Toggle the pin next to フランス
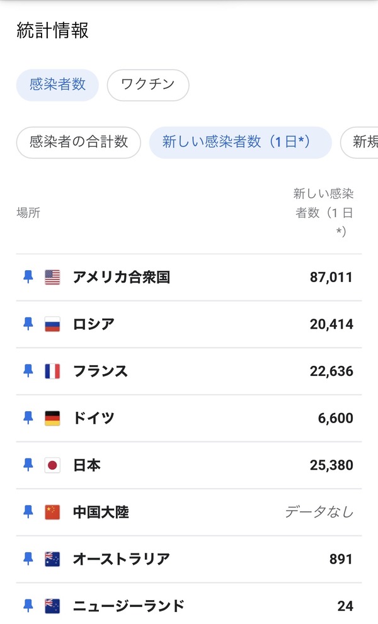 [28, 371]
